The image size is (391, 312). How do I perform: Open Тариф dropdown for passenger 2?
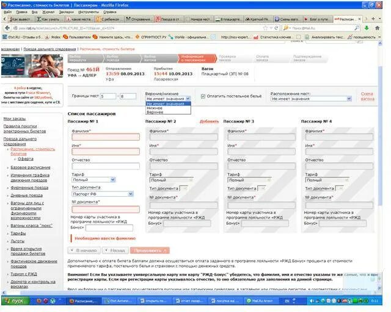(x=172, y=180)
